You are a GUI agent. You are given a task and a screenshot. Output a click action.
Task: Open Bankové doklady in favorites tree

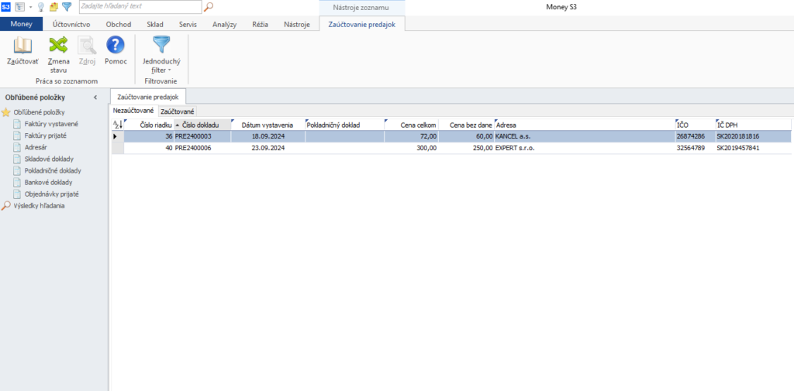pyautogui.click(x=47, y=182)
